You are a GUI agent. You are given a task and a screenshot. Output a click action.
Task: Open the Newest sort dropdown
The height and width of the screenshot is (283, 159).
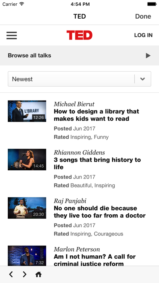(x=79, y=79)
